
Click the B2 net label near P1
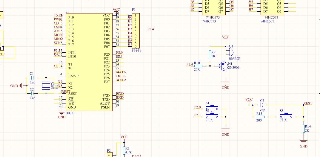click(x=130, y=25)
